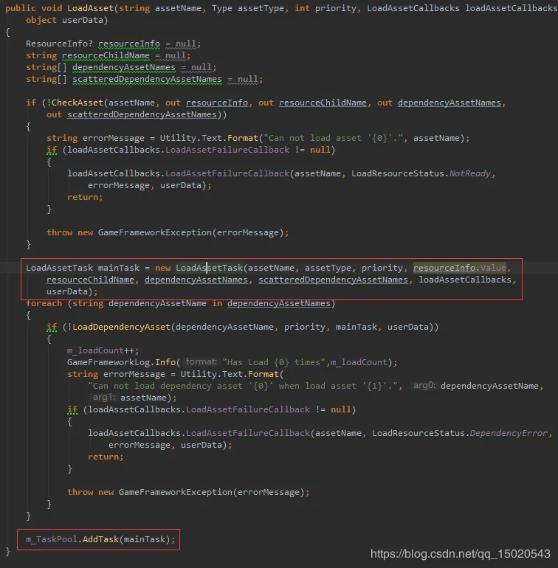Click LoadAssetCallbacks parameter type in the signature
Screen dimensions: 558x568
(413, 8)
